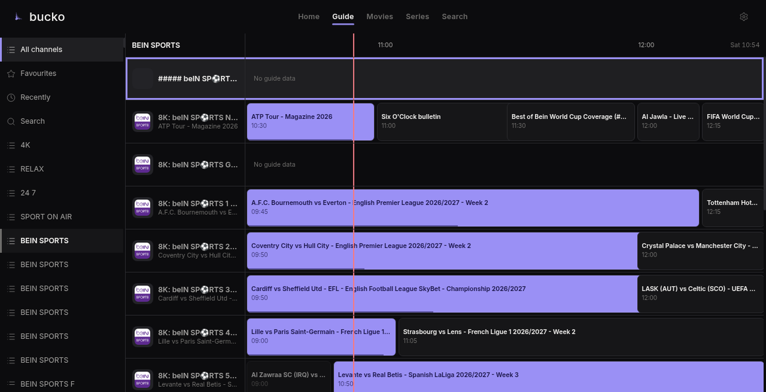Select Crystal Palace vs Manchester City program

coord(700,251)
